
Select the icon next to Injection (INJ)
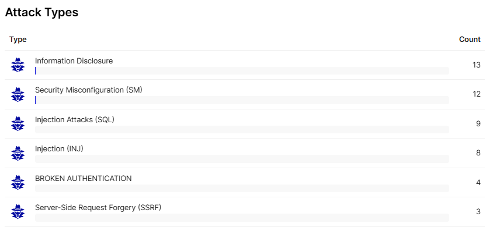pyautogui.click(x=18, y=153)
